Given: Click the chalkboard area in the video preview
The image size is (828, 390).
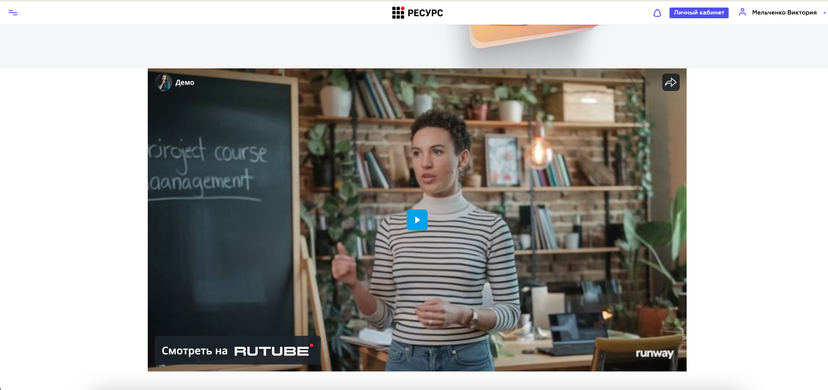Looking at the screenshot, I should pyautogui.click(x=218, y=206).
